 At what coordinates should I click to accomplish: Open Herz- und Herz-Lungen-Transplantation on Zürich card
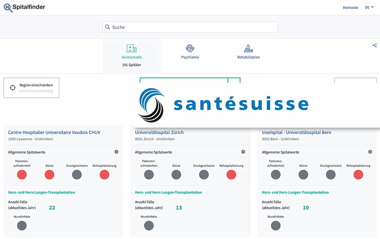click(168, 193)
